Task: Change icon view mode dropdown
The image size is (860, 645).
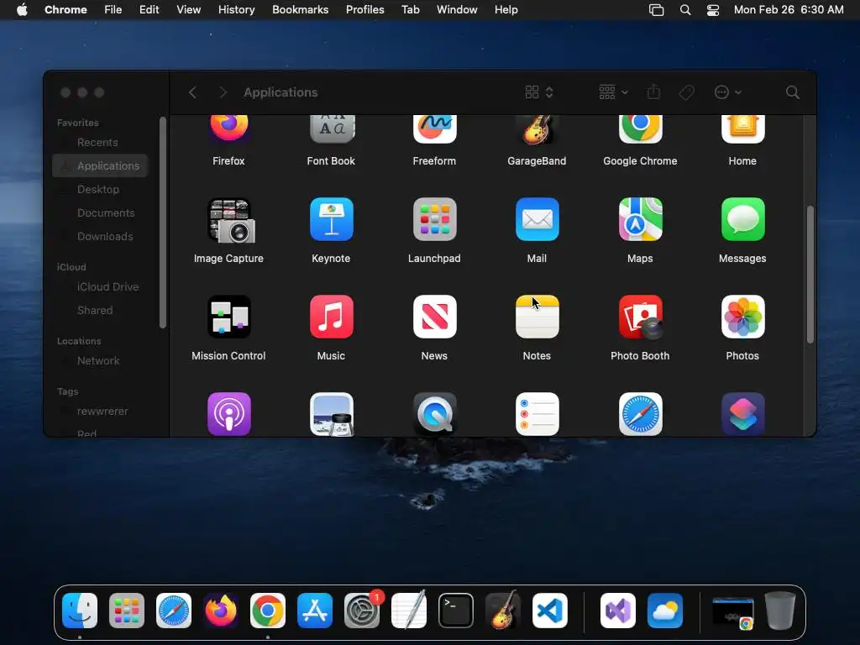Action: 539,92
